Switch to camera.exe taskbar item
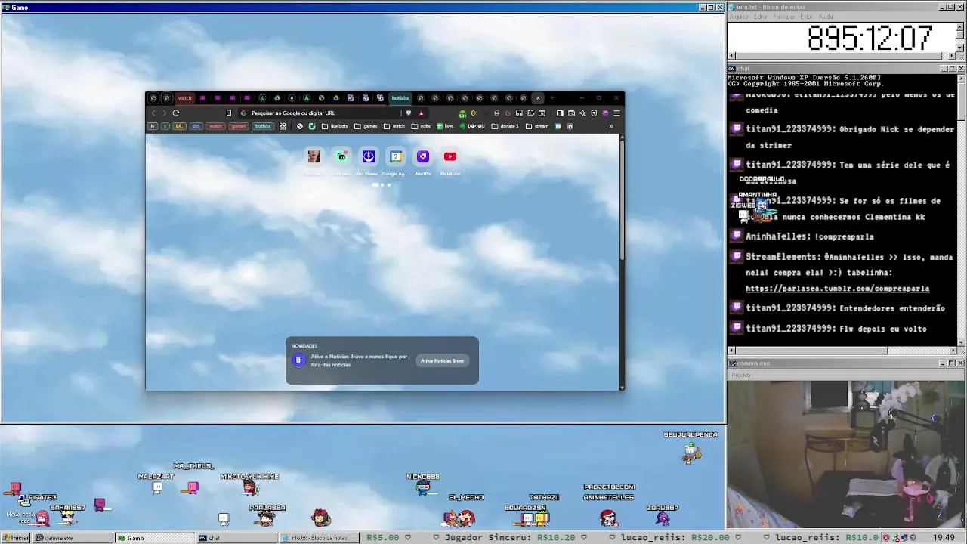This screenshot has height=544, width=967. pos(73,538)
